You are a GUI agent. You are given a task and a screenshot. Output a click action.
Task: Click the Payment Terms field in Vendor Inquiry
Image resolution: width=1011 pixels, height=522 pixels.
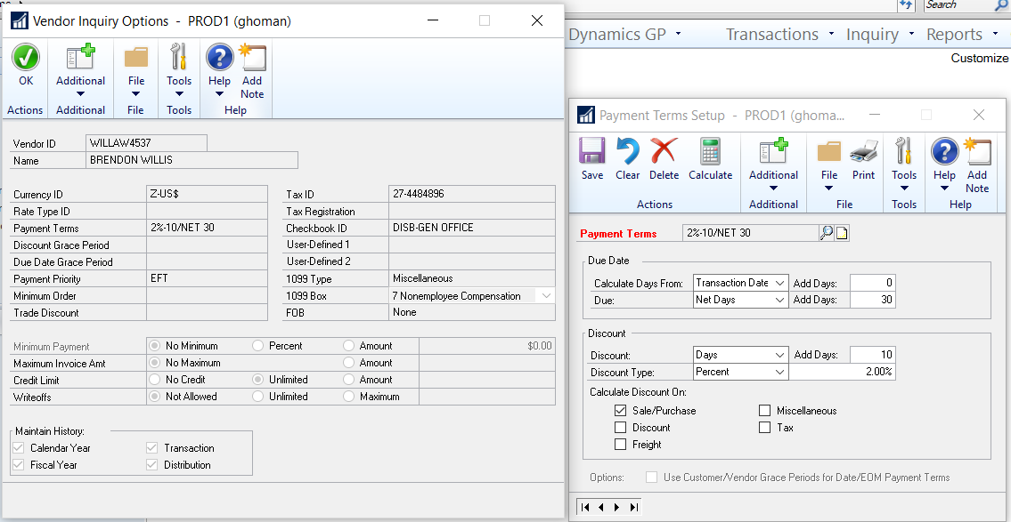(x=207, y=228)
